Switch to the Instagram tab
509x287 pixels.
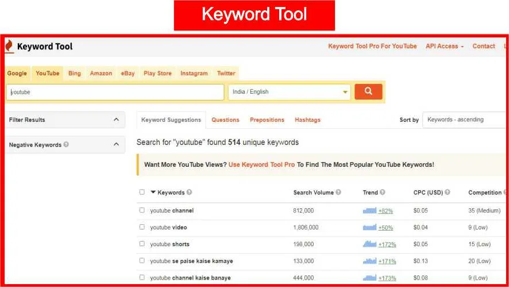(194, 73)
